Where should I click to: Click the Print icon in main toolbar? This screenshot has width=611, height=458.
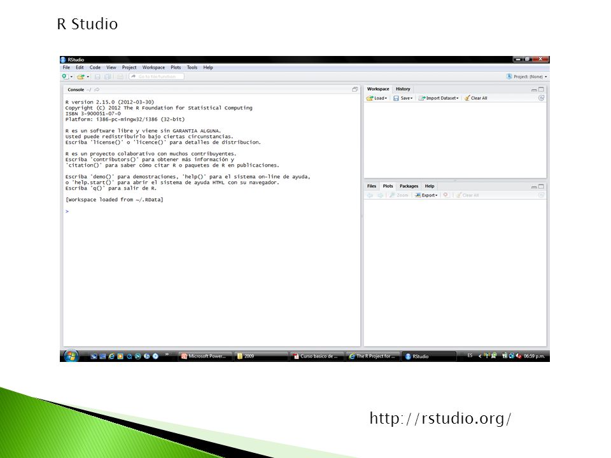click(x=120, y=77)
